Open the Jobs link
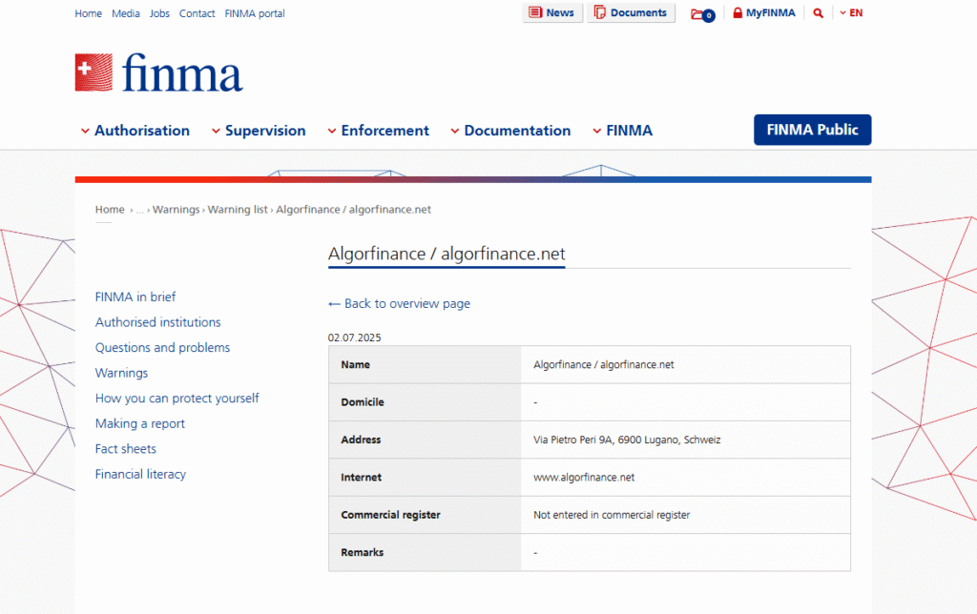The image size is (977, 614). [159, 13]
